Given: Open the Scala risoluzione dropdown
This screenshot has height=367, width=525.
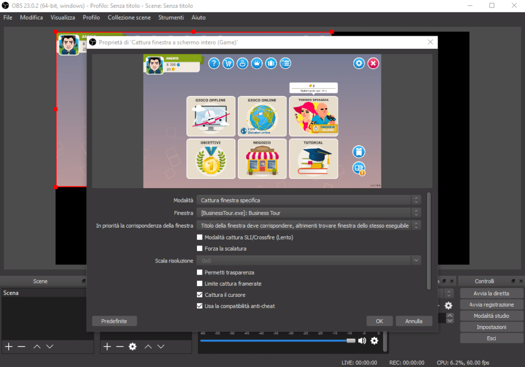Looking at the screenshot, I should (x=309, y=260).
